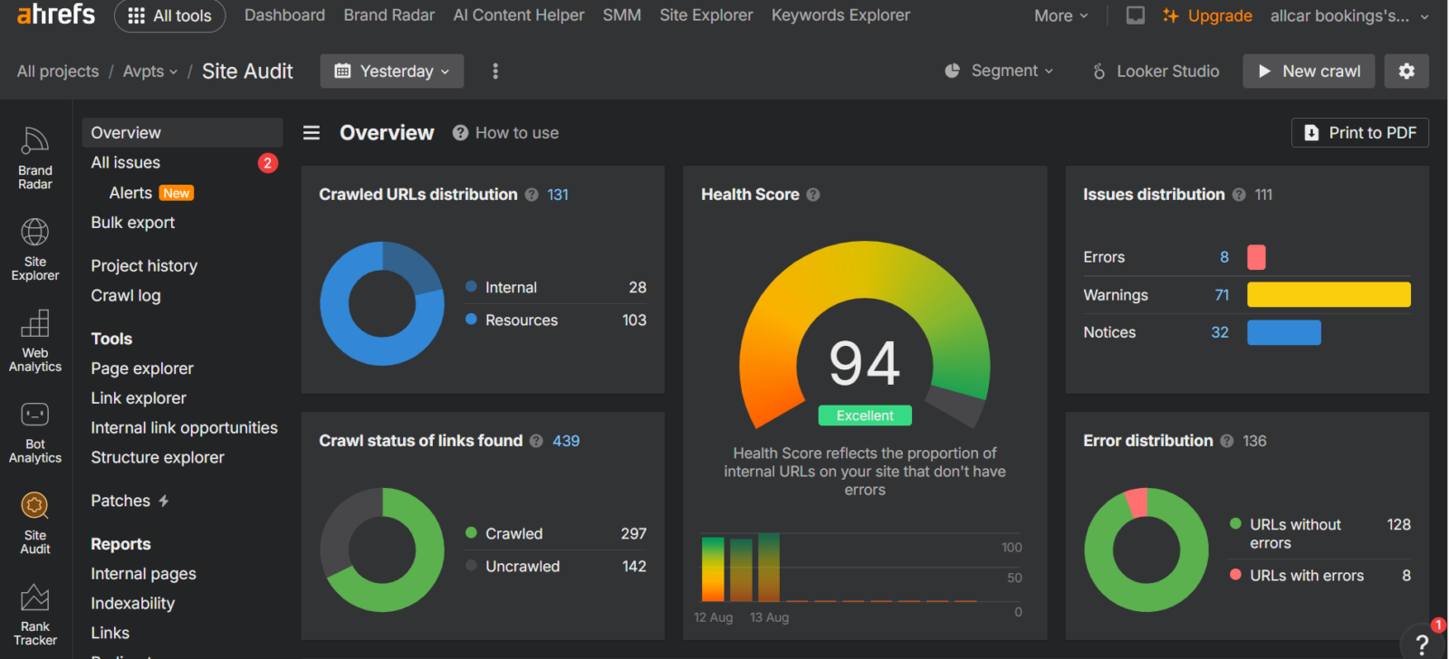This screenshot has width=1449, height=659.
Task: Open AI Content Helper in top menu
Action: pyautogui.click(x=519, y=15)
